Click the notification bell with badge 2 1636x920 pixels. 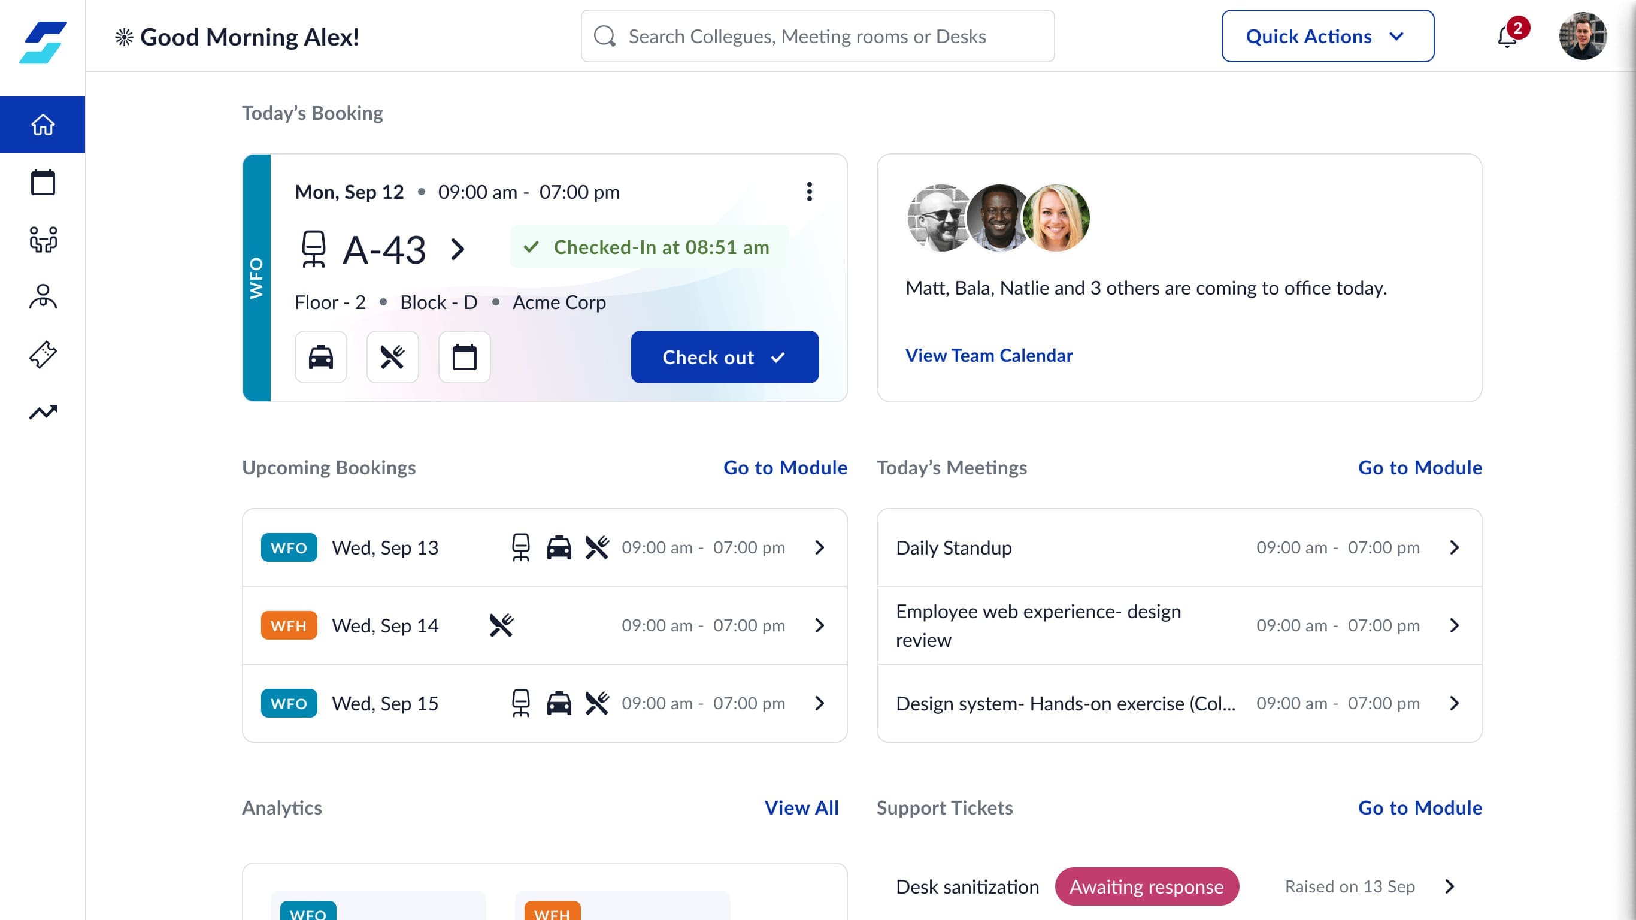point(1507,36)
